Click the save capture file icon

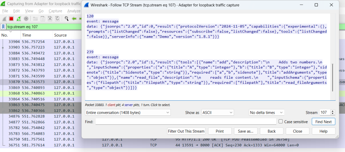point(43,19)
